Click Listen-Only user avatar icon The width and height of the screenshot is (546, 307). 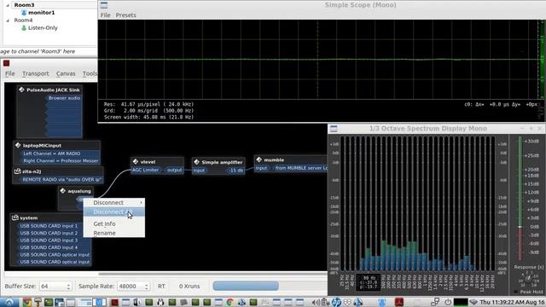pos(24,27)
